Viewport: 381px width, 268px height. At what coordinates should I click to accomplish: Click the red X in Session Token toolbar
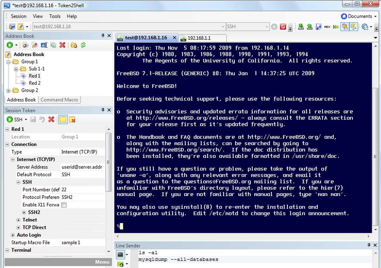(51, 119)
